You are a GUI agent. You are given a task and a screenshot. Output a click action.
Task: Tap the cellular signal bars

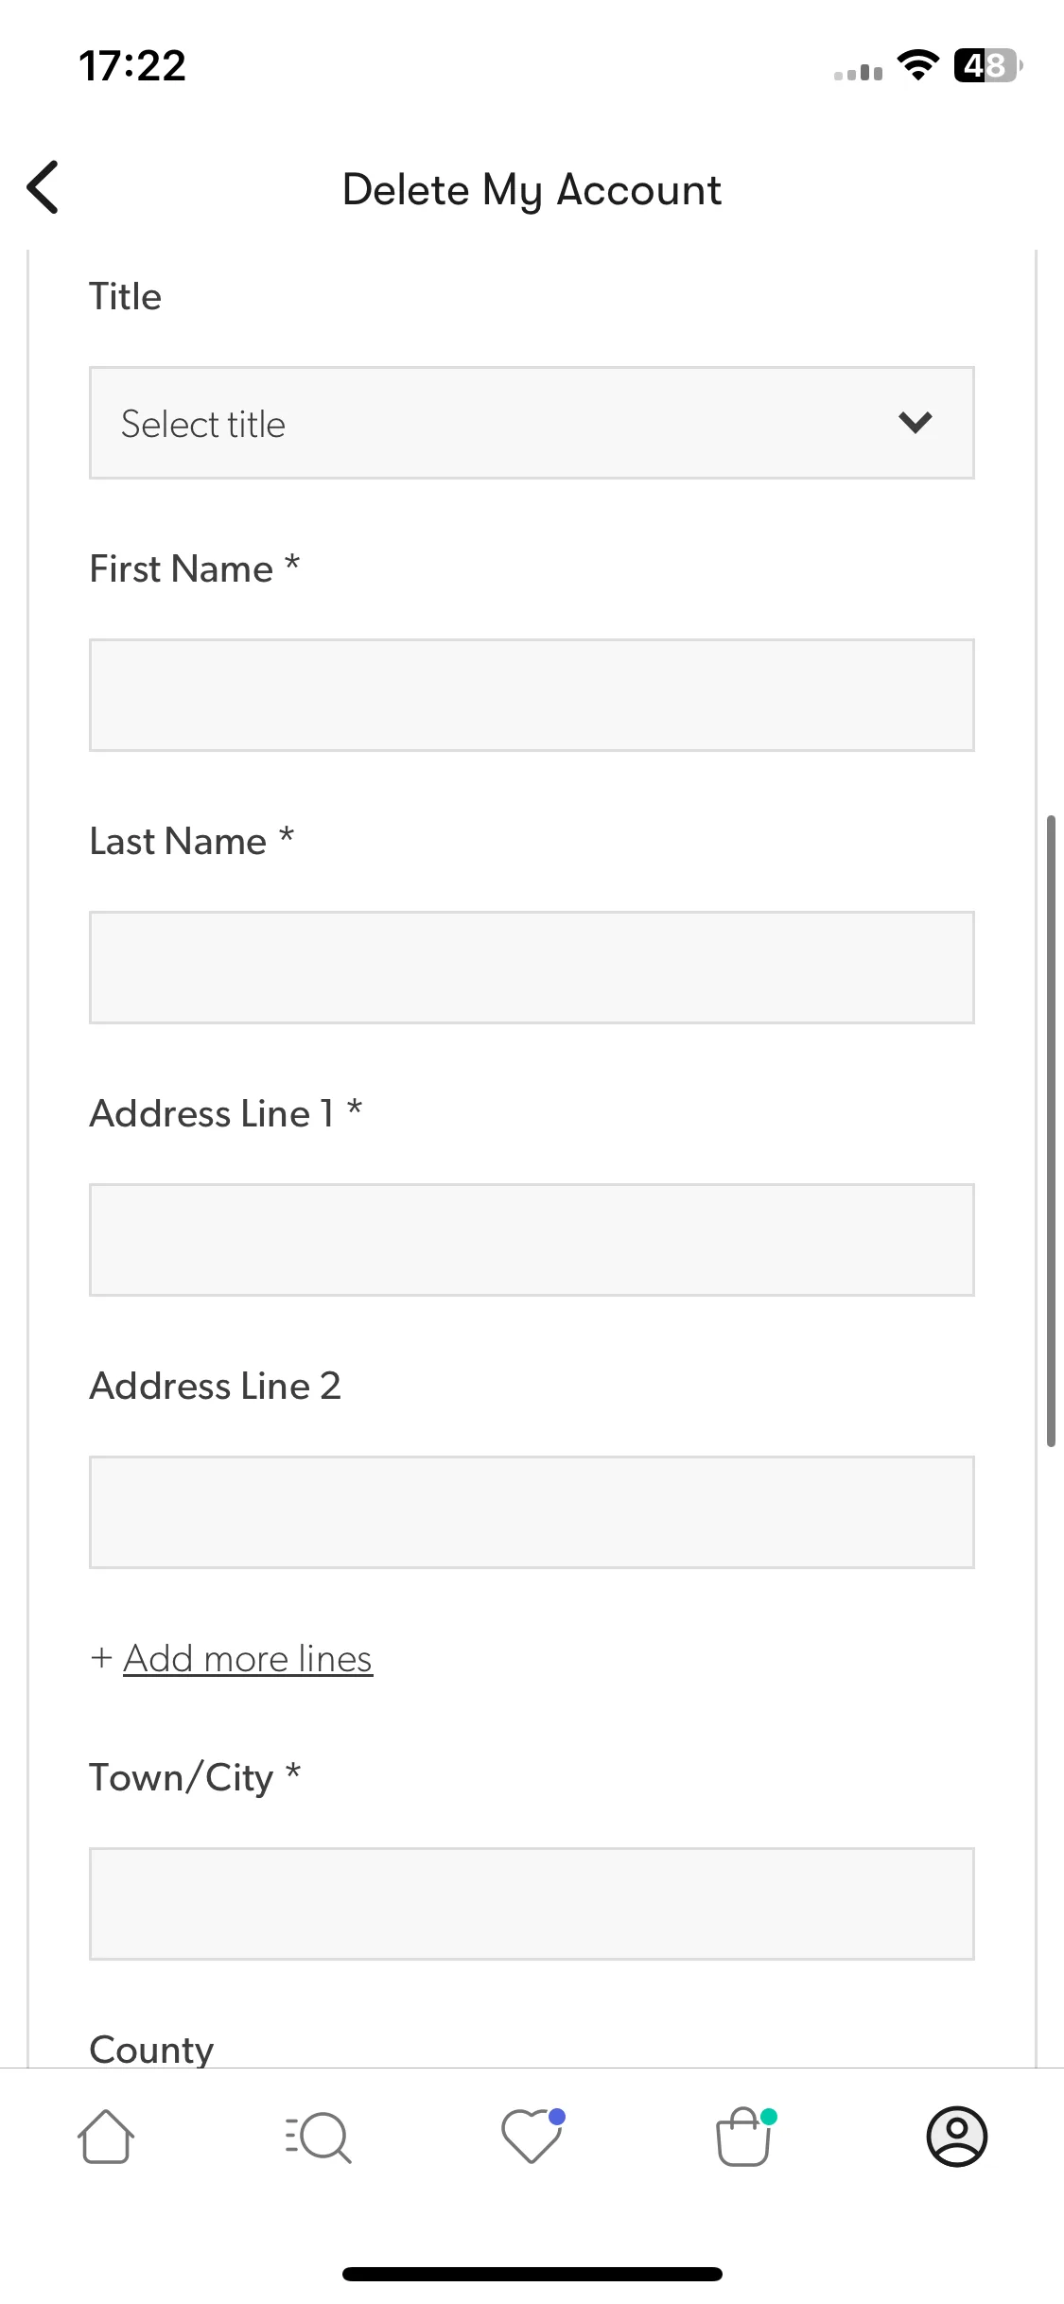click(859, 72)
